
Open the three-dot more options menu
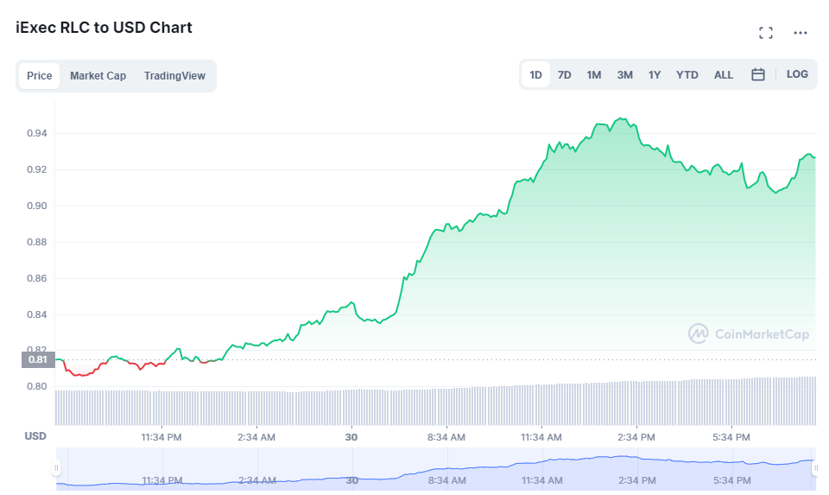[801, 33]
